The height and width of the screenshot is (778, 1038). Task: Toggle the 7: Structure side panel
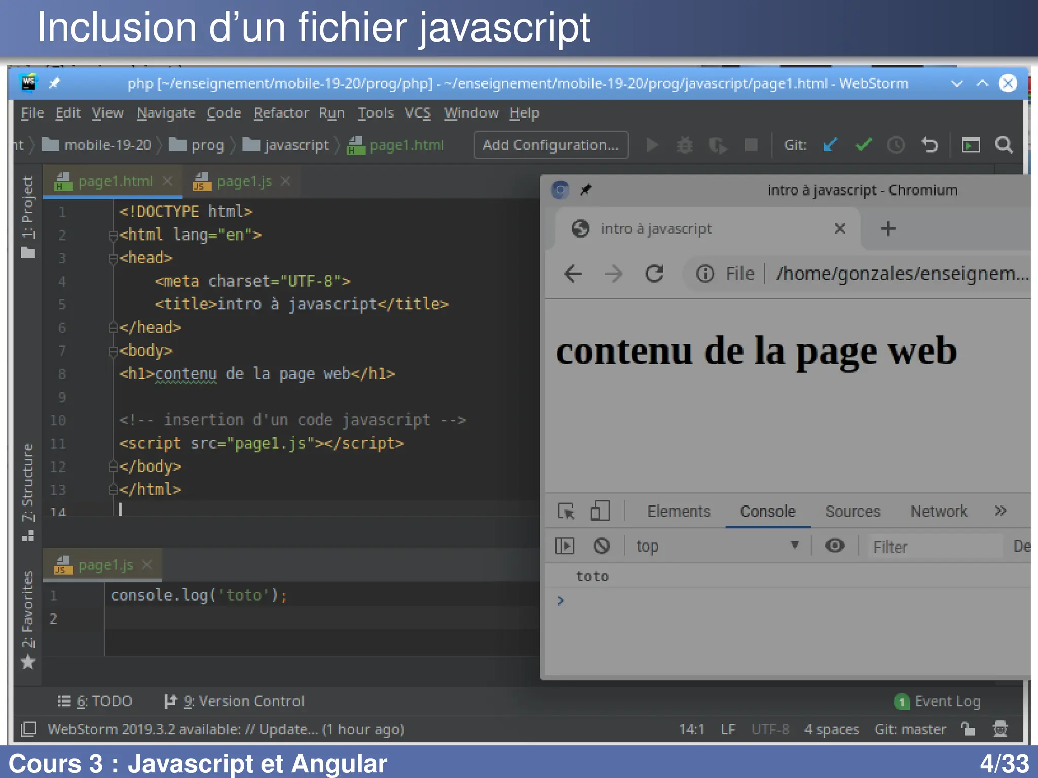pos(28,492)
